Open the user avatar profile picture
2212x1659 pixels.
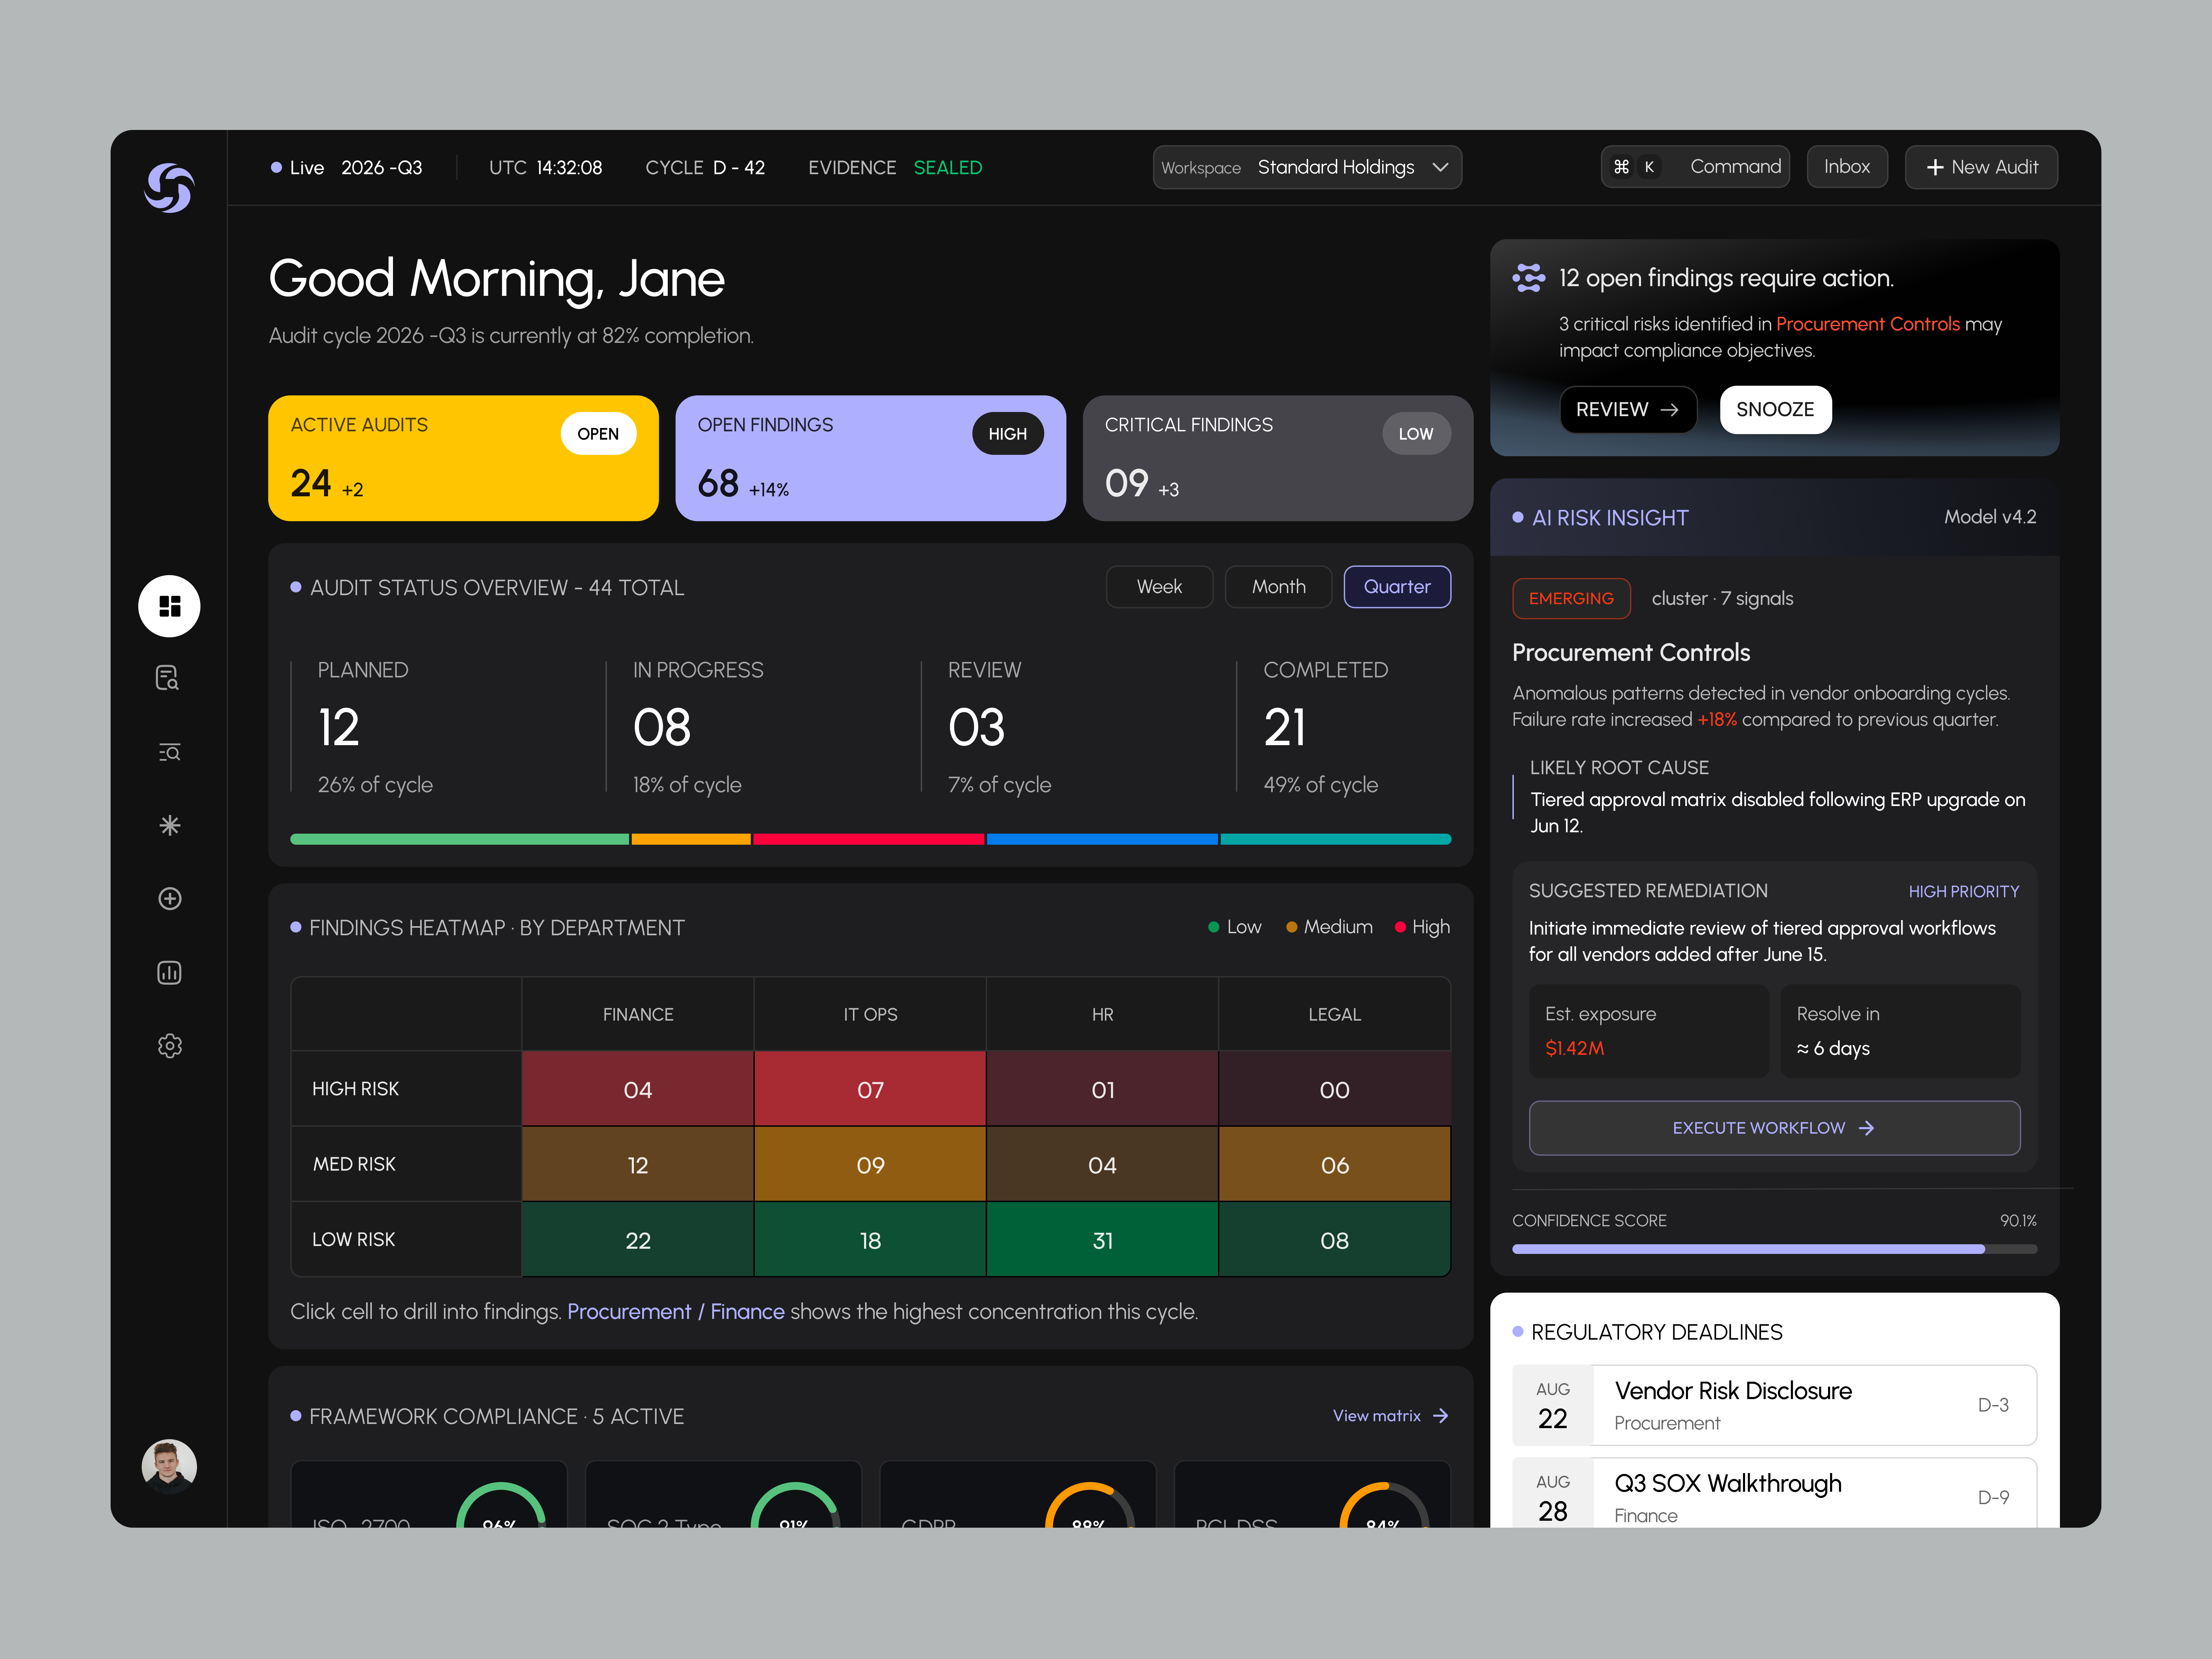coord(169,1466)
